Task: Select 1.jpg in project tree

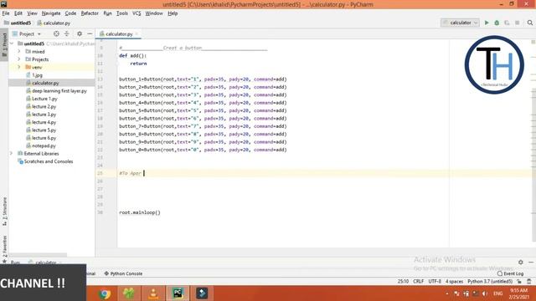Action: (34, 75)
